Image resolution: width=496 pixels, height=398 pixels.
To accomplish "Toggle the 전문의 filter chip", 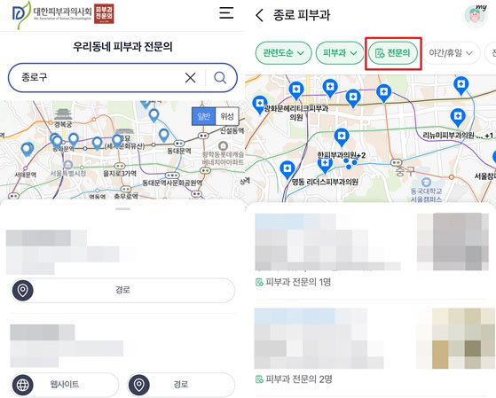I will 392,53.
